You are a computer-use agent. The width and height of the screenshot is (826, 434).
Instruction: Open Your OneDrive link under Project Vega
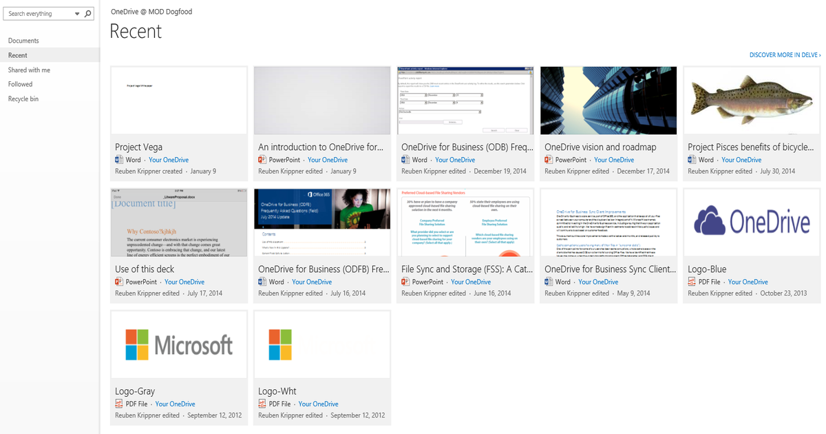[169, 159]
